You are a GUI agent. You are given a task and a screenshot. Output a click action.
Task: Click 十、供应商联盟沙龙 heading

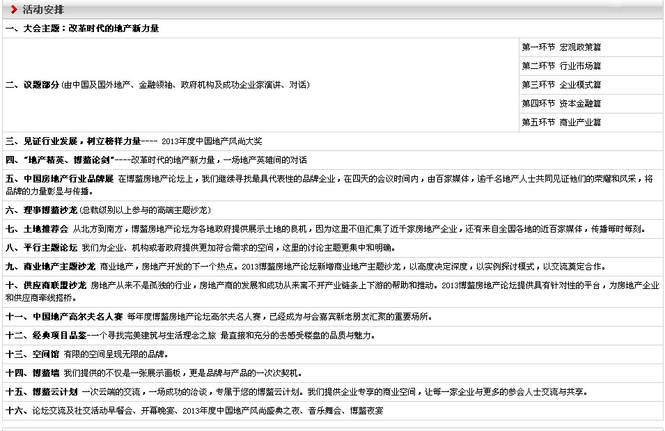(x=46, y=285)
